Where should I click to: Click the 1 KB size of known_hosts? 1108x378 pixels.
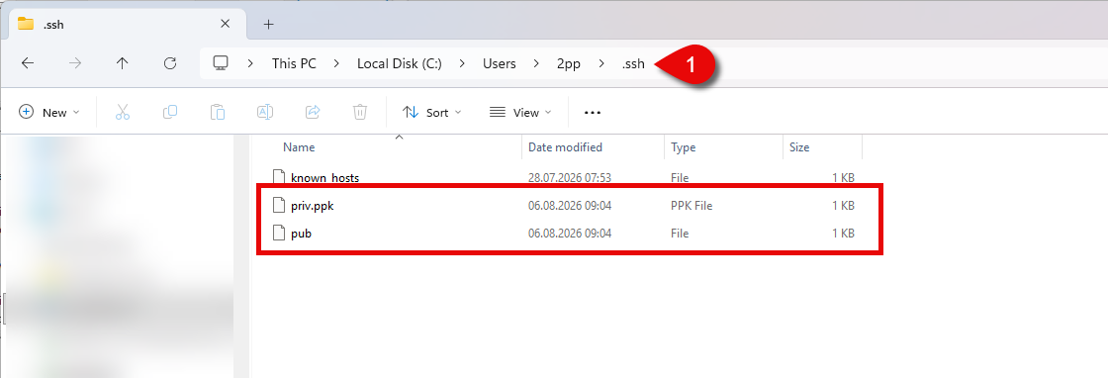click(843, 178)
